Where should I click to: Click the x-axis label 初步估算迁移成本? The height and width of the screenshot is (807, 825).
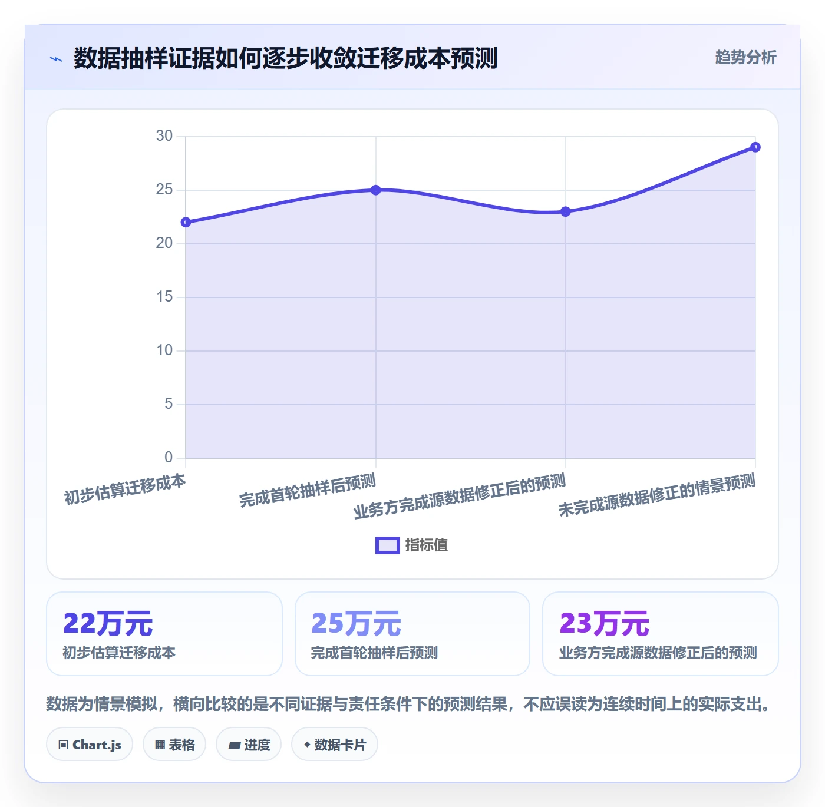125,490
